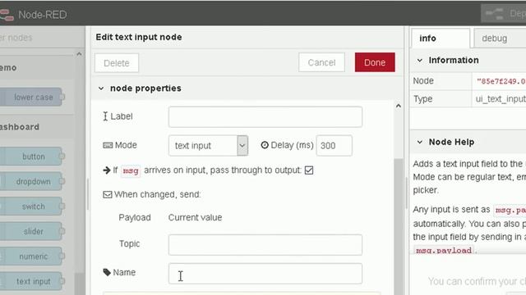Click the Edit text input node title
The height and width of the screenshot is (295, 526).
pos(139,37)
